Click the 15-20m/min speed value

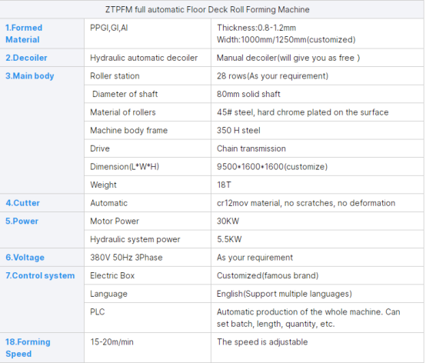111,342
